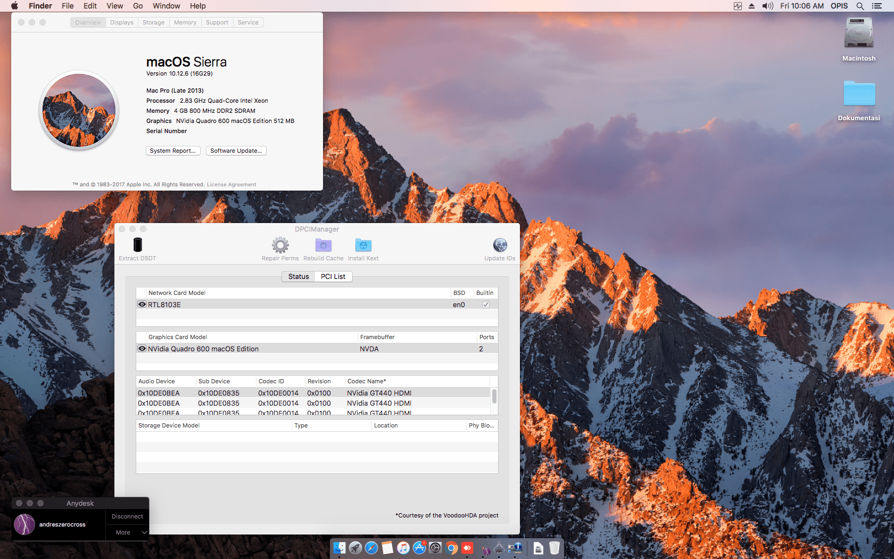Open the Window menu
The width and height of the screenshot is (894, 559).
pyautogui.click(x=166, y=6)
